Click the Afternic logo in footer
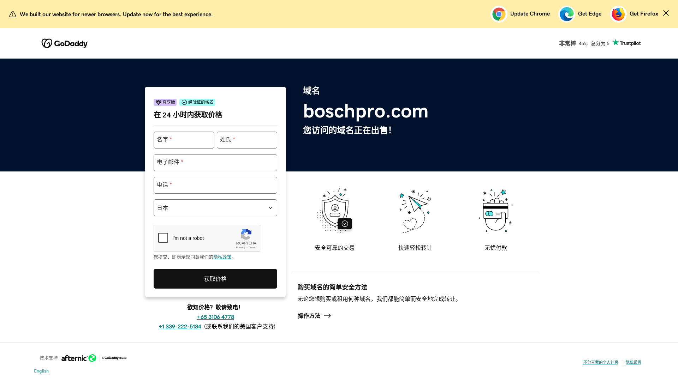The image size is (678, 381). click(x=79, y=358)
